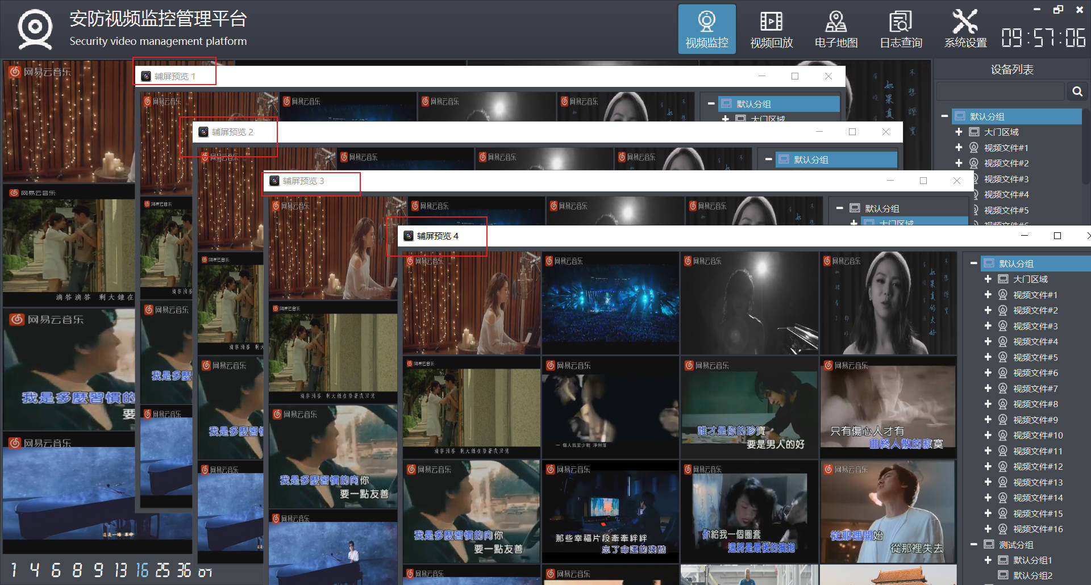The height and width of the screenshot is (585, 1091).
Task: Click camera icon of 视频文件#16 in 辅屏预览 4
Action: [x=1003, y=529]
